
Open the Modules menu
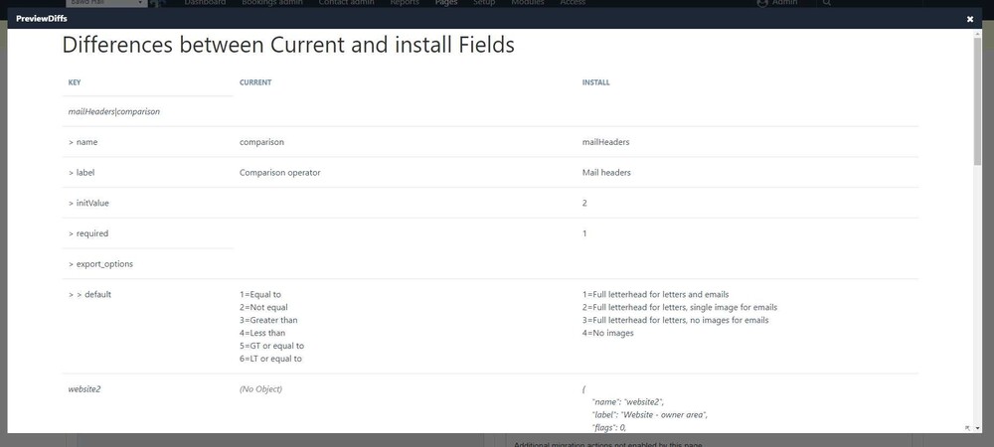[x=528, y=3]
